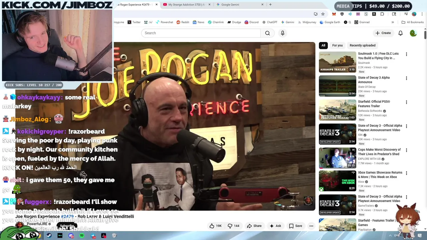Image resolution: width=427 pixels, height=240 pixels.
Task: Open Soulmask Airships Trailer thumbnail
Action: pyautogui.click(x=338, y=62)
